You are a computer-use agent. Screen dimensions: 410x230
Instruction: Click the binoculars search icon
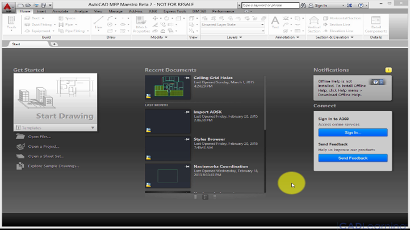tap(303, 5)
